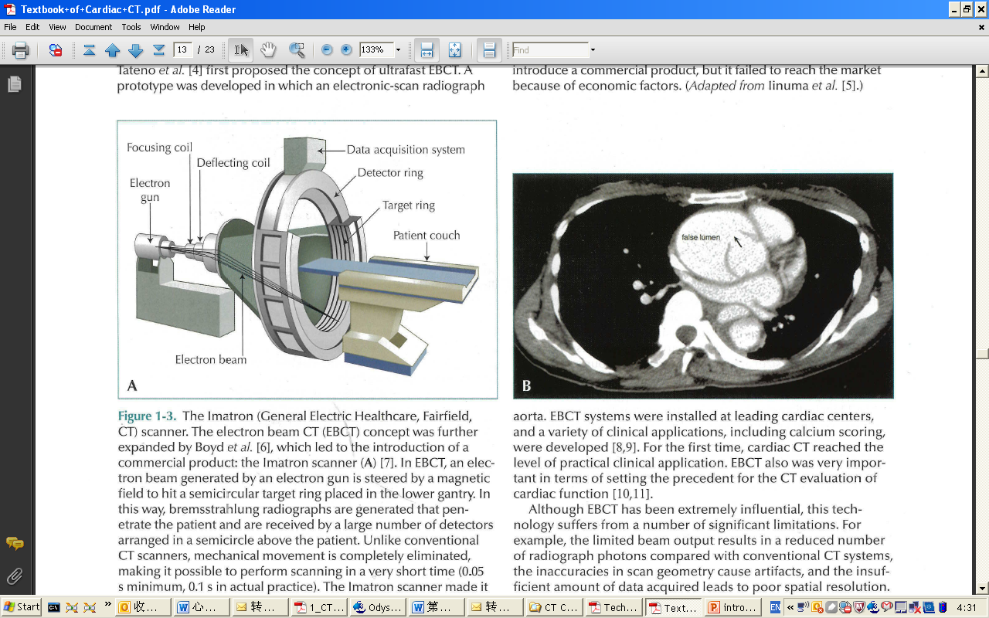
Task: Toggle Fit Page view mode
Action: point(455,50)
